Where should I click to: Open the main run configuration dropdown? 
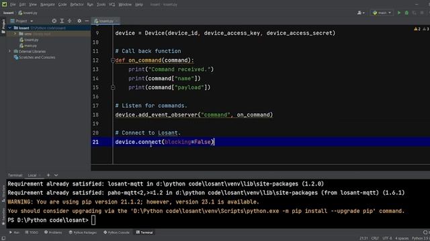(x=382, y=13)
